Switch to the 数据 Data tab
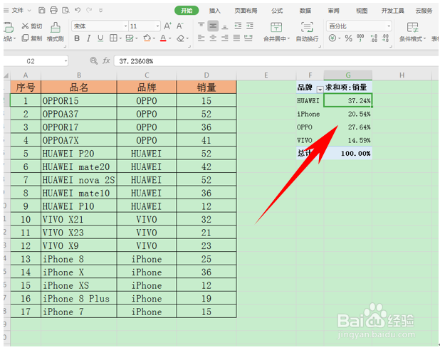Viewport: 440px width, 350px height. point(305,11)
